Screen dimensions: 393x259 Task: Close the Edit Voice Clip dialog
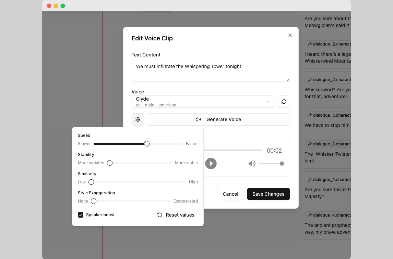pyautogui.click(x=290, y=35)
